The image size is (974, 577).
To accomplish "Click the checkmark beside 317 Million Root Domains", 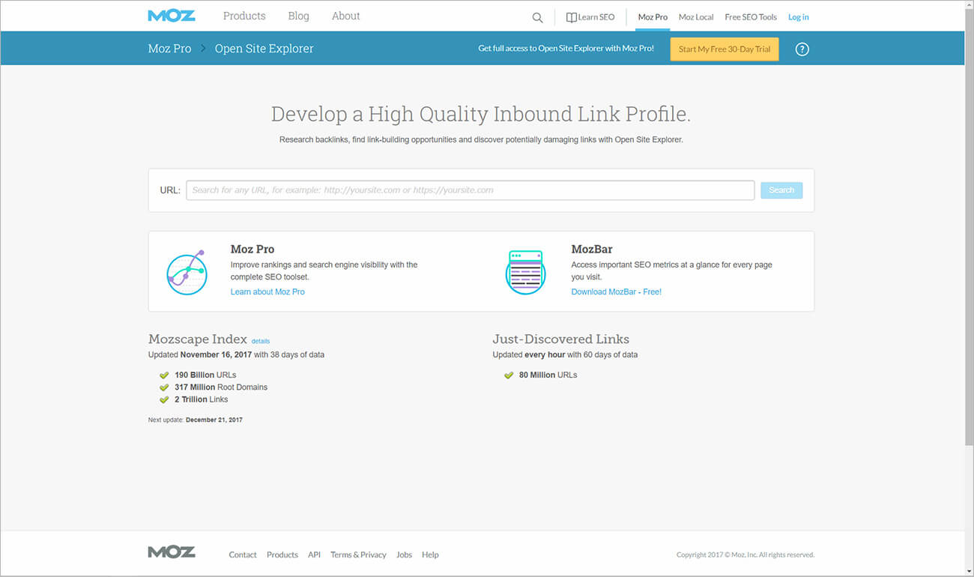I will point(164,387).
